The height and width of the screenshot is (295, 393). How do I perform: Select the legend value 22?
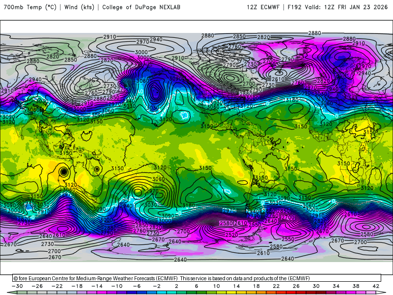(x=276, y=286)
